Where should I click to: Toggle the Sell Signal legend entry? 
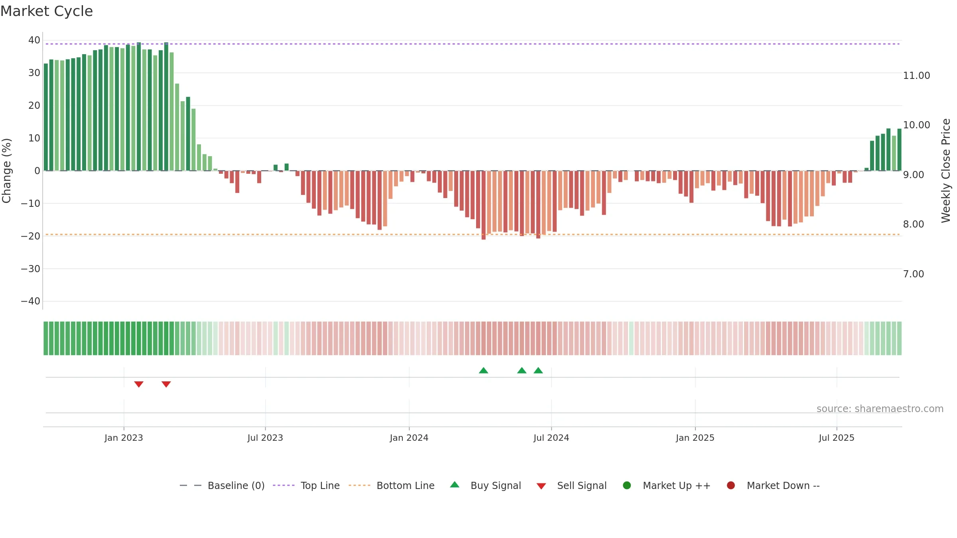pos(571,485)
